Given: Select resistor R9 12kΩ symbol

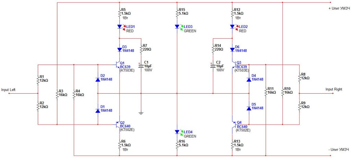Looking at the screenshot, I should click(299, 107).
